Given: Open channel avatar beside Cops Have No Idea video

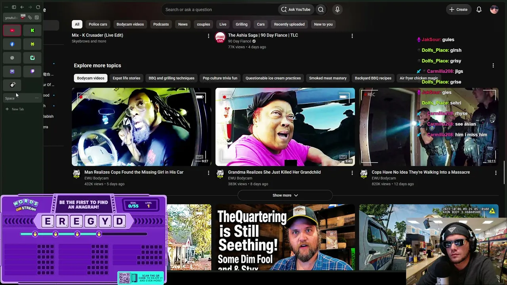Looking at the screenshot, I should pos(364,174).
